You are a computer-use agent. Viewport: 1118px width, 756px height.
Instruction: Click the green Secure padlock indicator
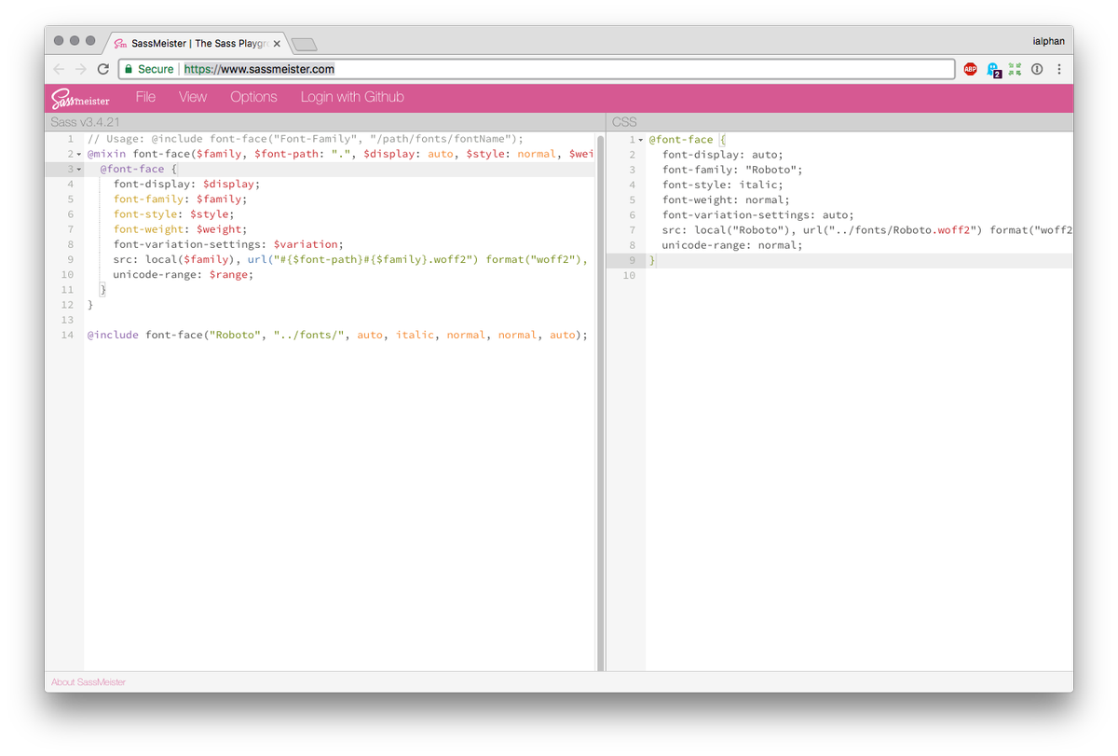pos(149,69)
